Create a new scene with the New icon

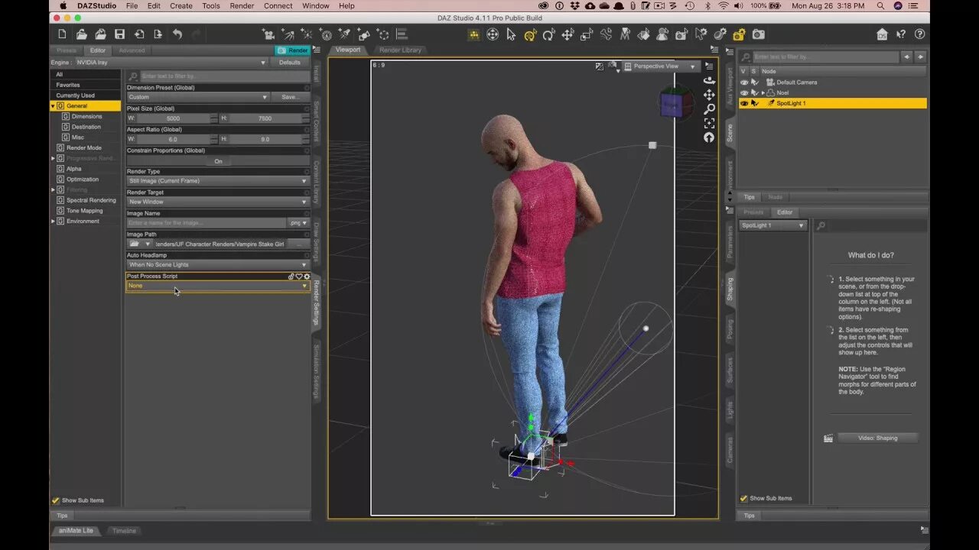[63, 34]
